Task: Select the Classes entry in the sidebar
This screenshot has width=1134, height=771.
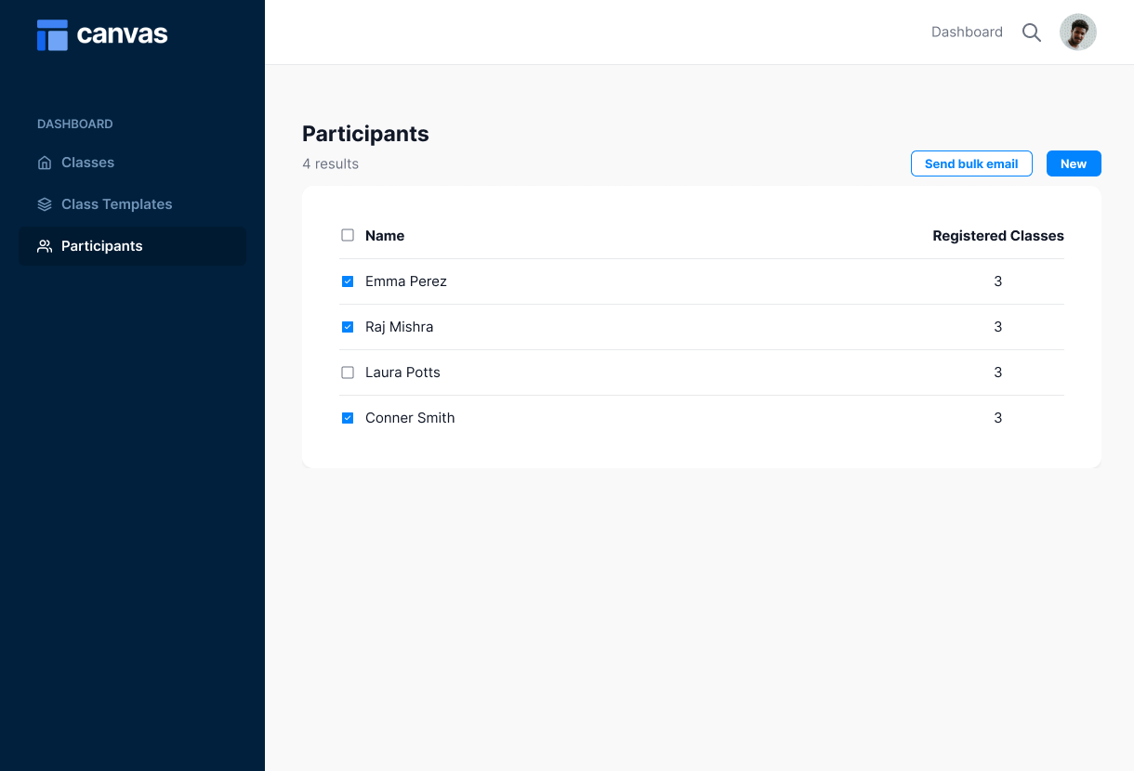Action: [x=88, y=162]
